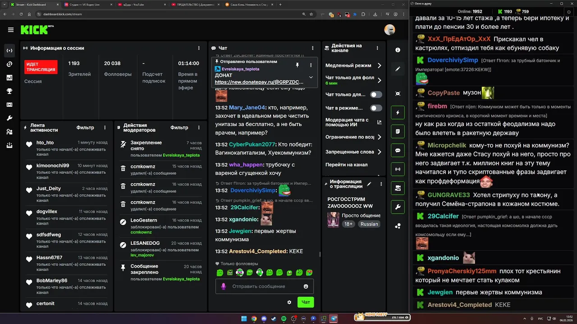The width and height of the screenshot is (577, 324).
Task: Open the analytics chart icon in left sidebar
Action: 9,77
